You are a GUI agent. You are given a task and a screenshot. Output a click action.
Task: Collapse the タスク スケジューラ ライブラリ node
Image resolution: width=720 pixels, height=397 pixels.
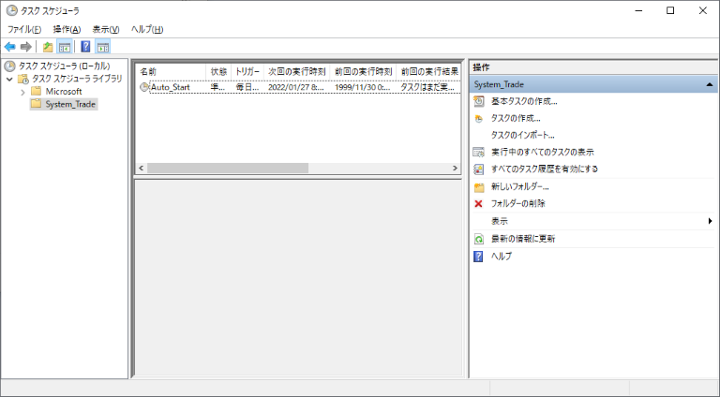(9, 79)
